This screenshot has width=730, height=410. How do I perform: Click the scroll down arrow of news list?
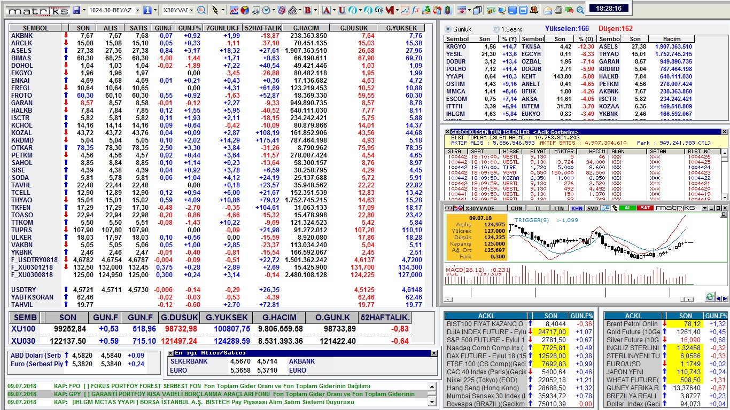click(432, 403)
